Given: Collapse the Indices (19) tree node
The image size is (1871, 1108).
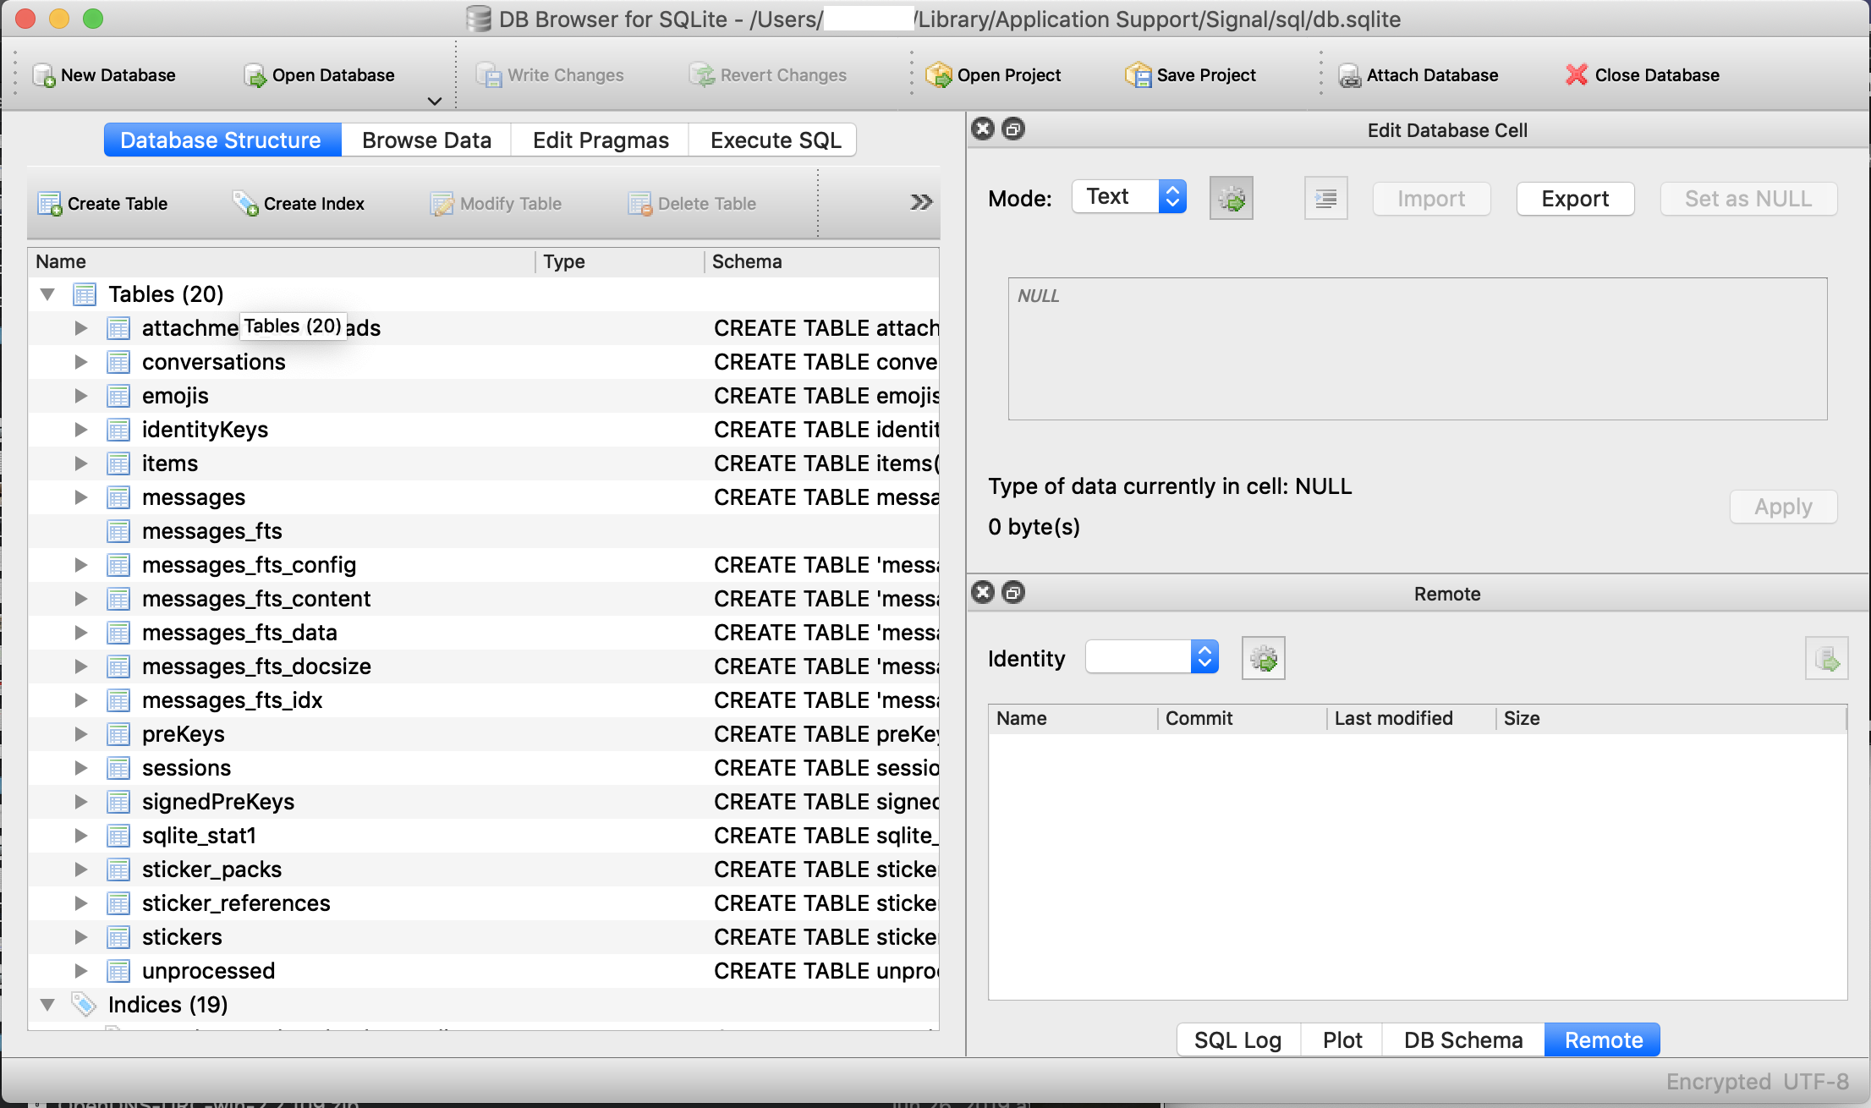Looking at the screenshot, I should coord(47,1005).
